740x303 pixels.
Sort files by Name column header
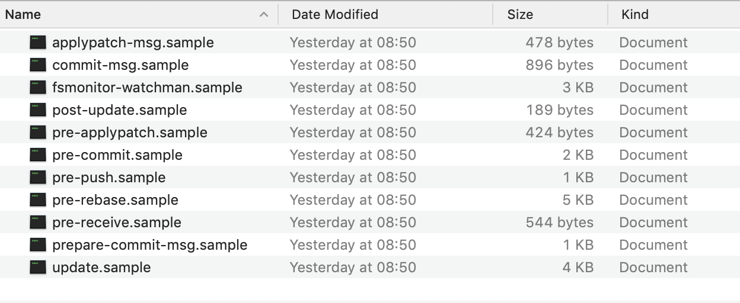[x=24, y=15]
